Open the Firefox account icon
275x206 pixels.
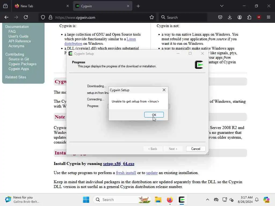tap(240, 17)
